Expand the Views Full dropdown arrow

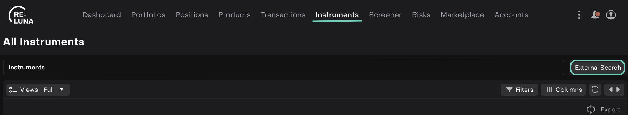coord(61,90)
